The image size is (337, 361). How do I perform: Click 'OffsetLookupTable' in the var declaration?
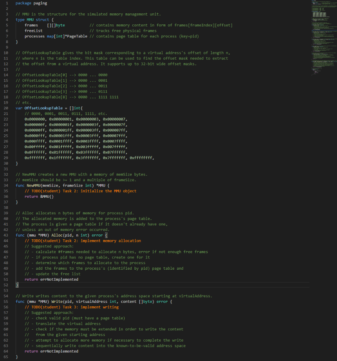43,108
